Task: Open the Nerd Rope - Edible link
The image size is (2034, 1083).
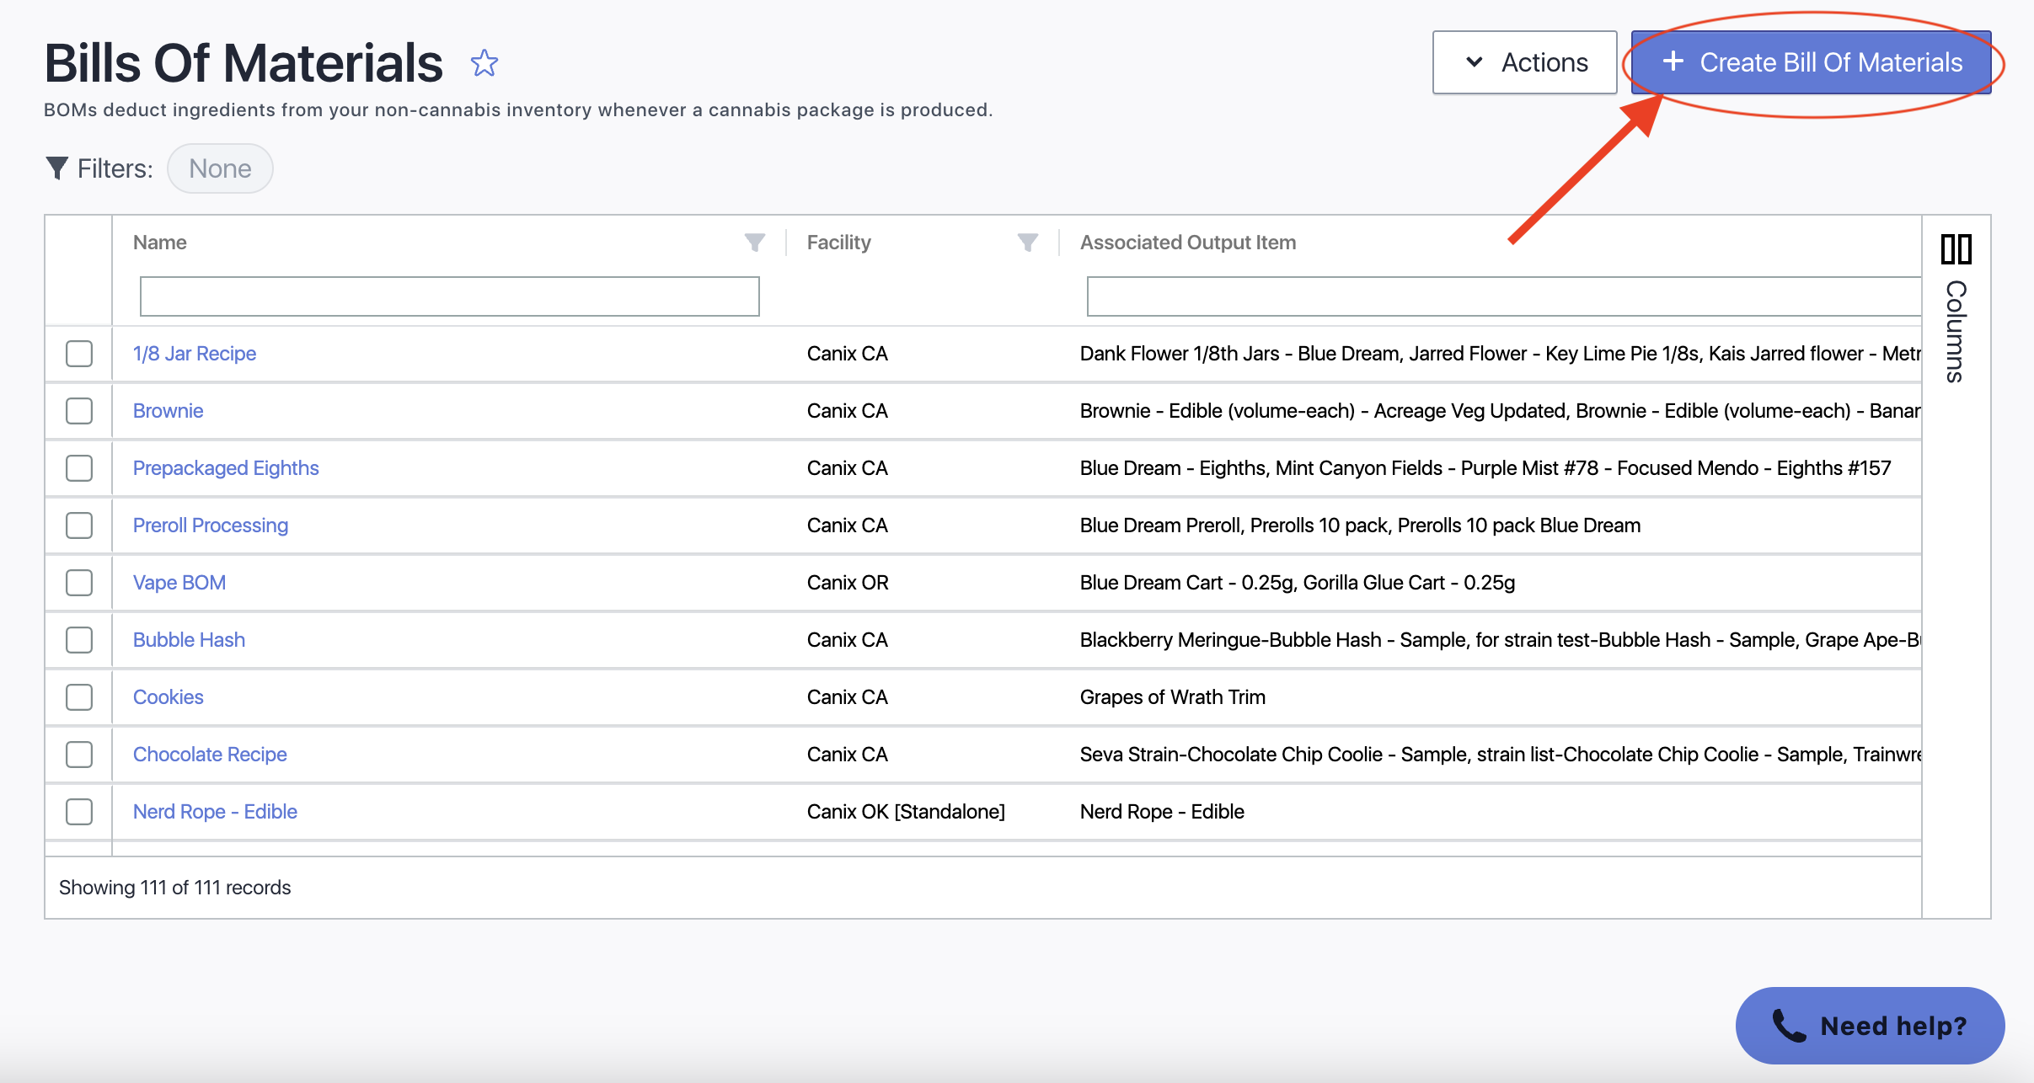Action: [x=215, y=812]
